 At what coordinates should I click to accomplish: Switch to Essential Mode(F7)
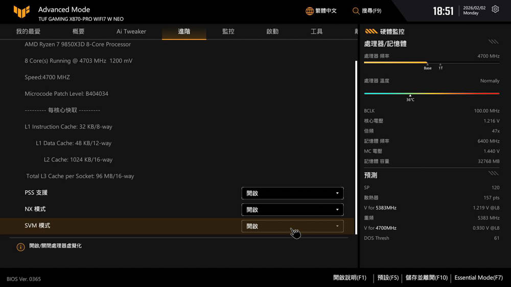coord(478,278)
